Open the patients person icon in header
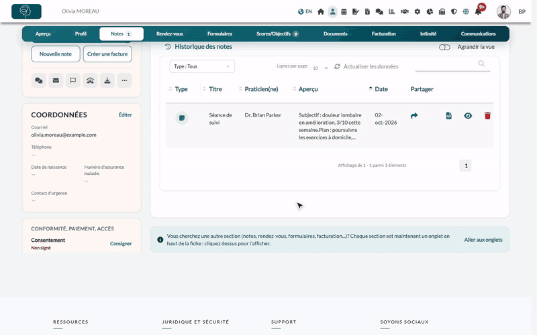This screenshot has width=537, height=335. pos(332,11)
